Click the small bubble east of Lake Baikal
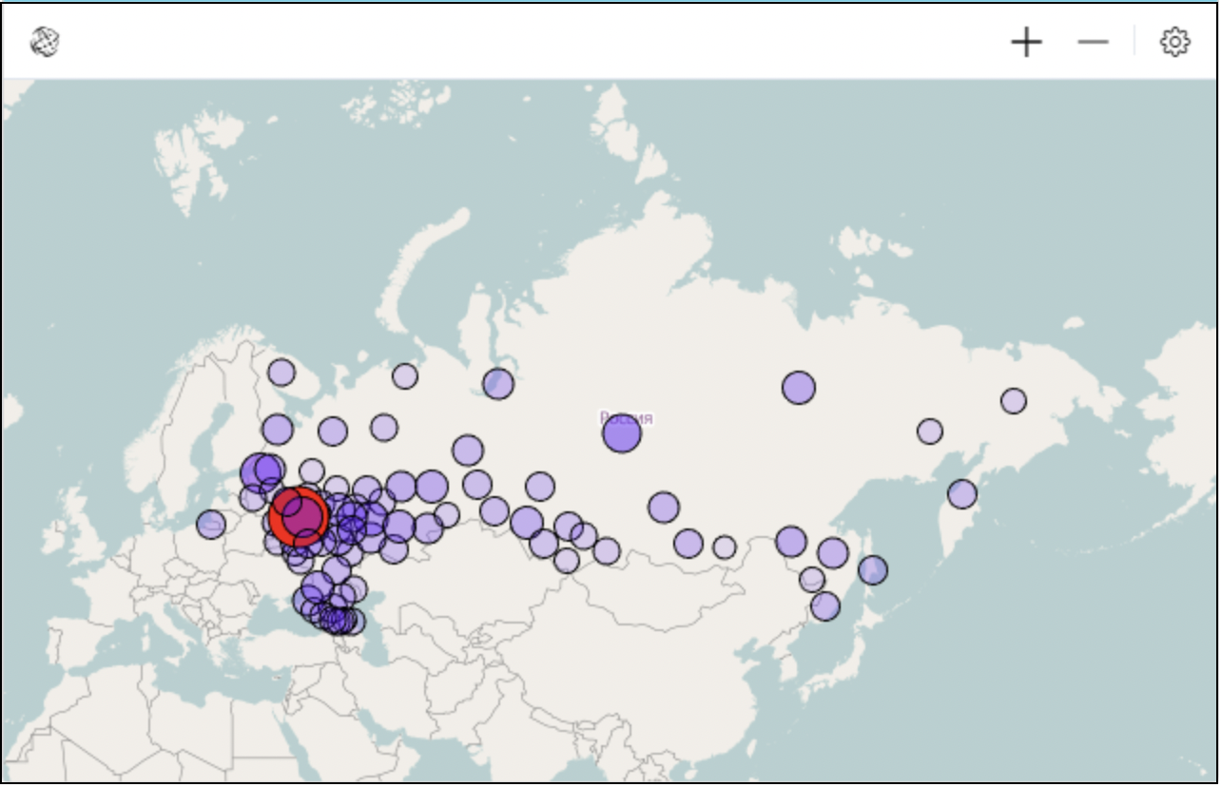The height and width of the screenshot is (787, 1221). coord(725,547)
